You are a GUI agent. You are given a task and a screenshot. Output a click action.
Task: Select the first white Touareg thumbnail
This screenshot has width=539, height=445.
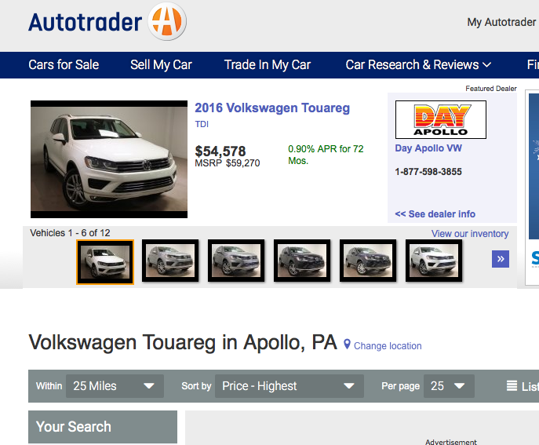[105, 261]
